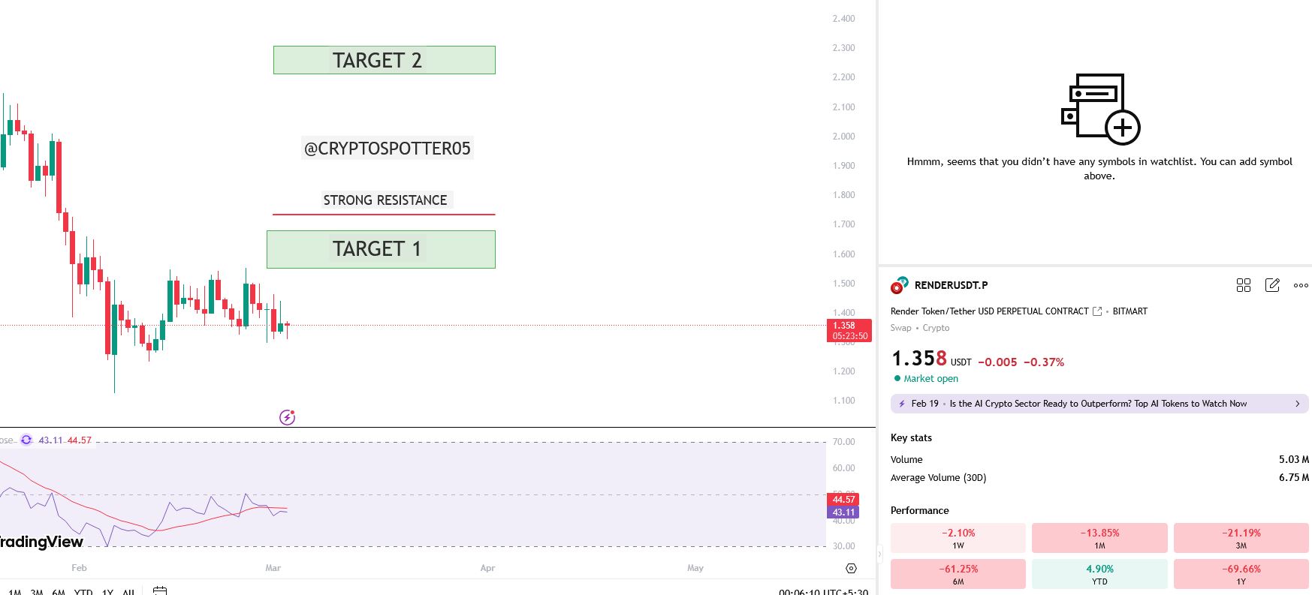Viewport: 1312px width, 595px height.
Task: Click the Apr label on time axis
Action: pos(487,568)
